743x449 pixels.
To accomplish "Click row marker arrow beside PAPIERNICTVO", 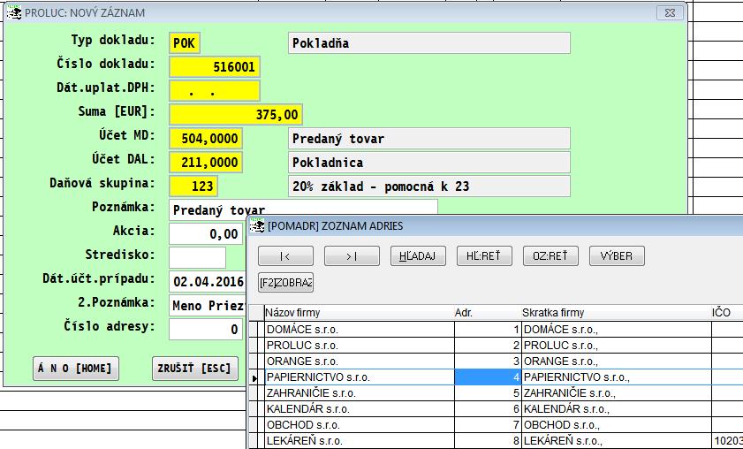I will tap(255, 378).
